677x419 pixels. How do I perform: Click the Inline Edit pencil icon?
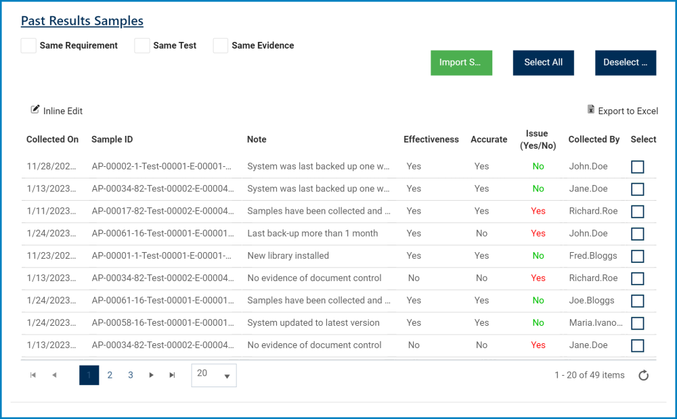tap(35, 109)
